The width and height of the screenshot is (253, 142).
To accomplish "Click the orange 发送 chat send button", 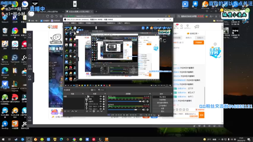I will click(201, 115).
